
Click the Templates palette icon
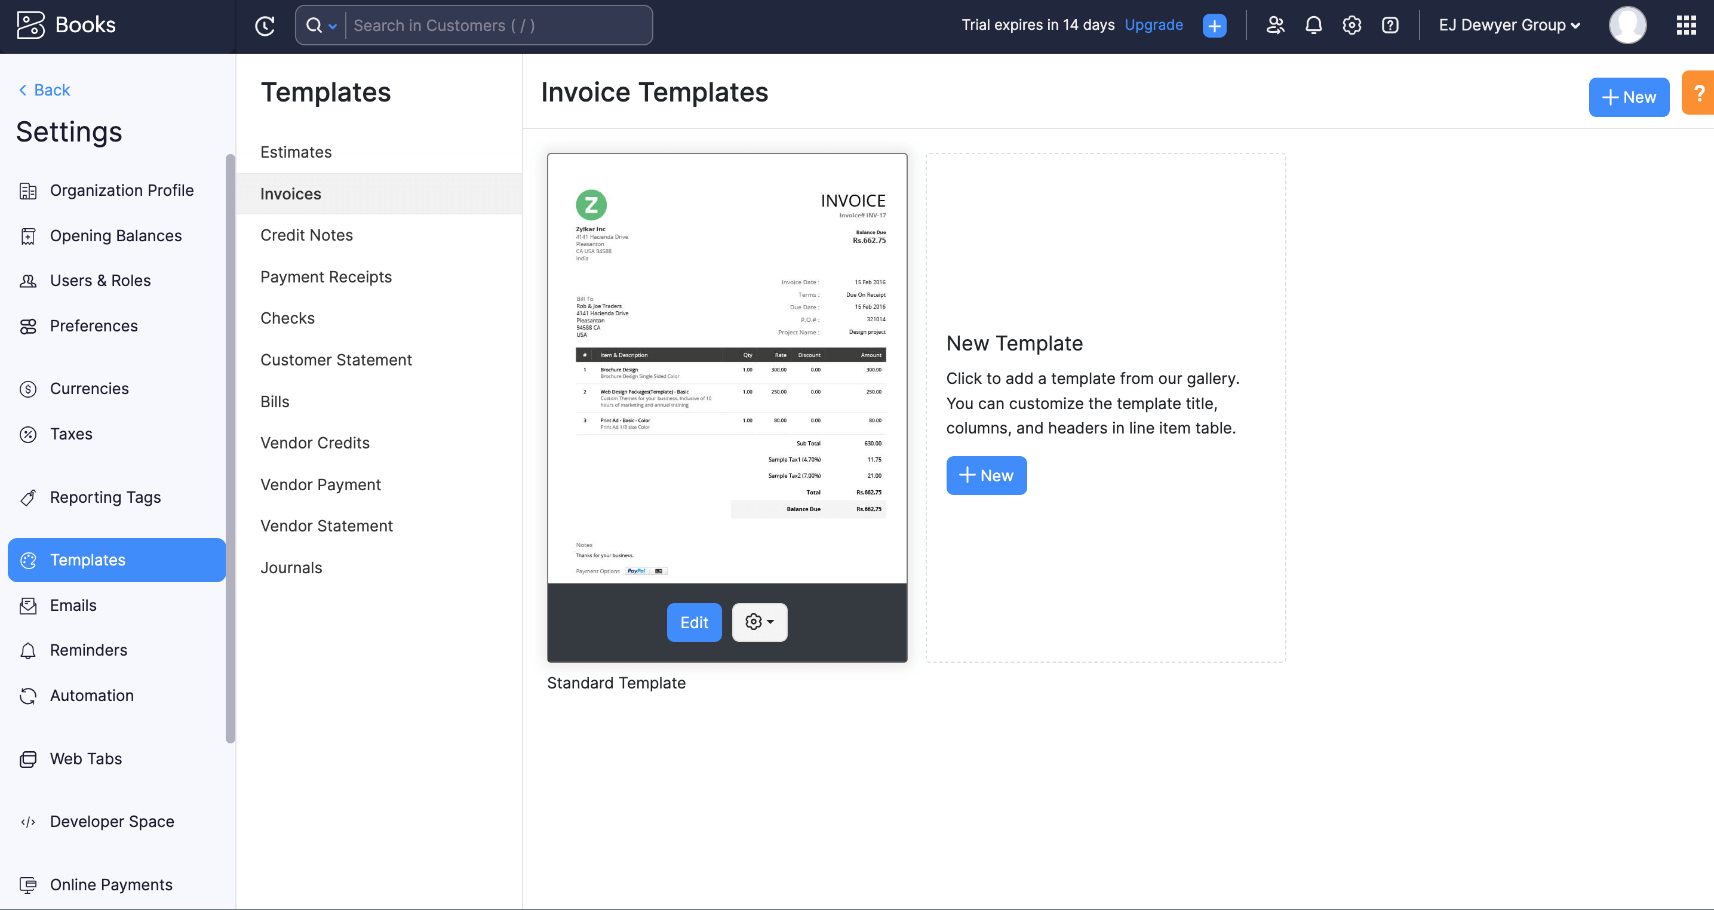pyautogui.click(x=28, y=560)
